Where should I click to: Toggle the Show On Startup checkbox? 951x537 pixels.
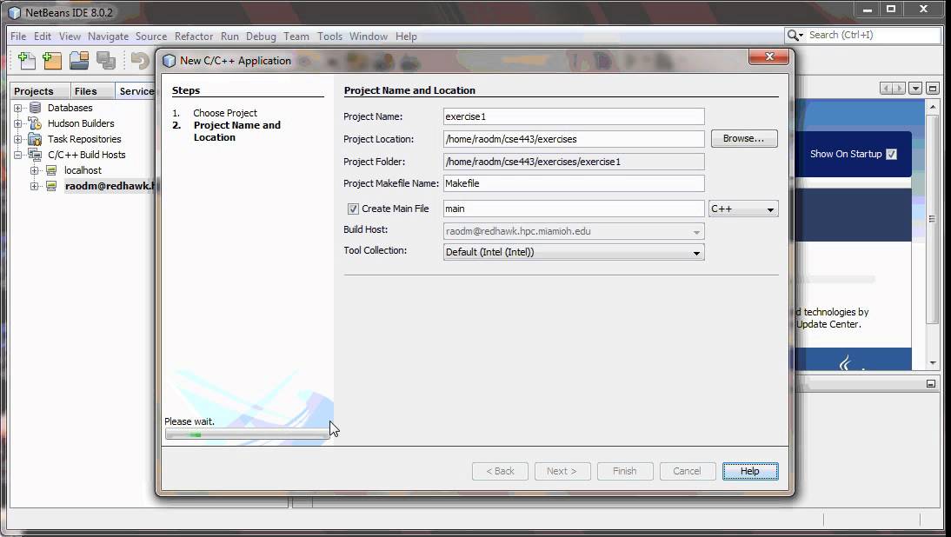(892, 154)
